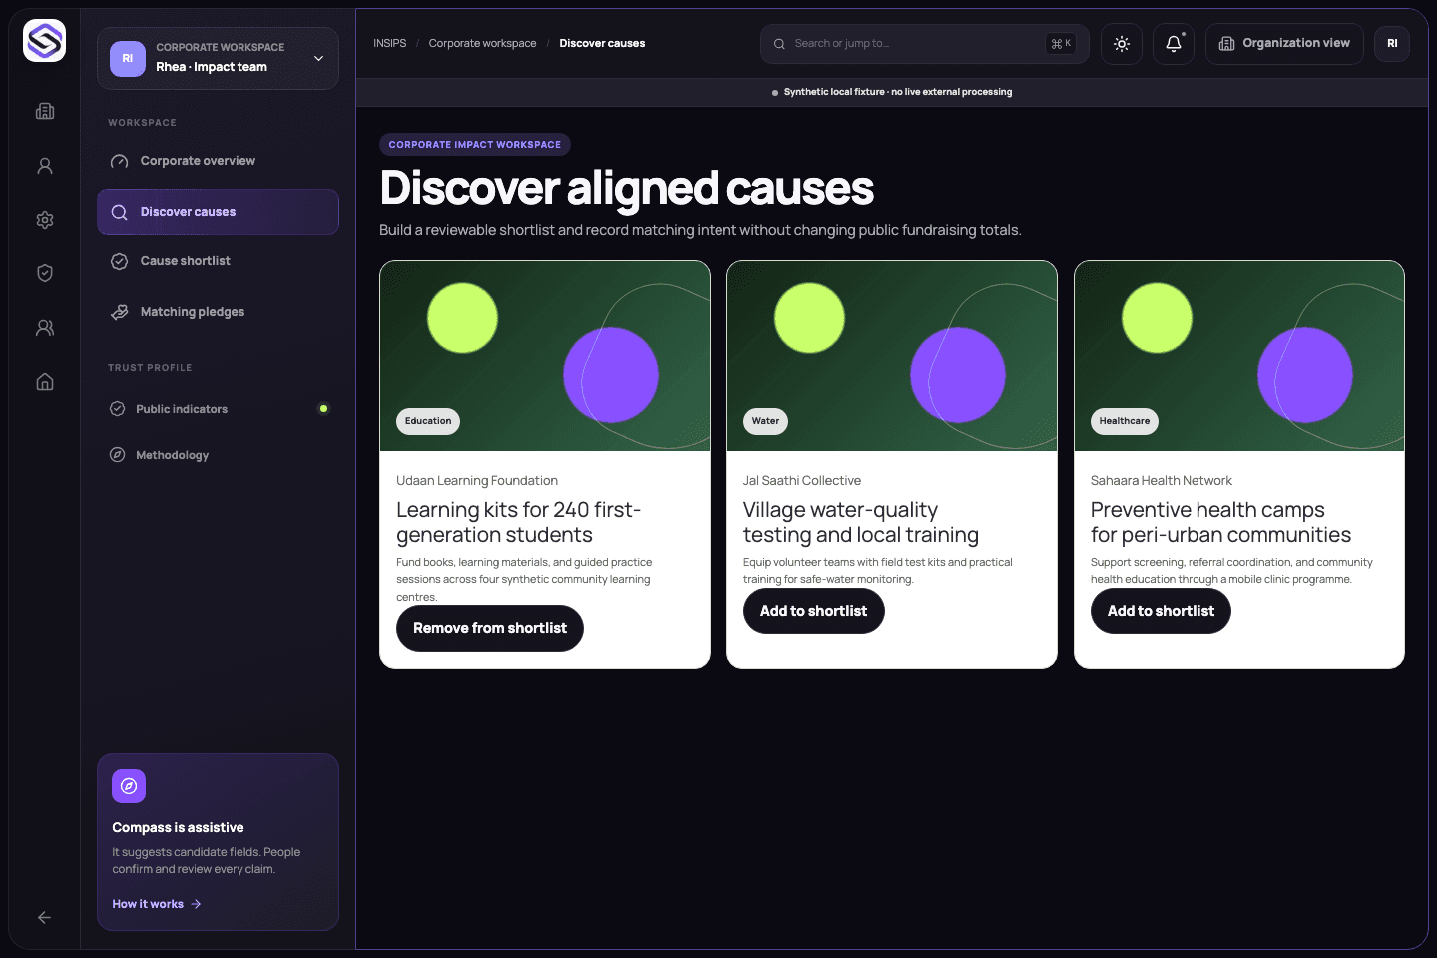Open the notifications bell
Image resolution: width=1437 pixels, height=958 pixels.
coord(1174,44)
